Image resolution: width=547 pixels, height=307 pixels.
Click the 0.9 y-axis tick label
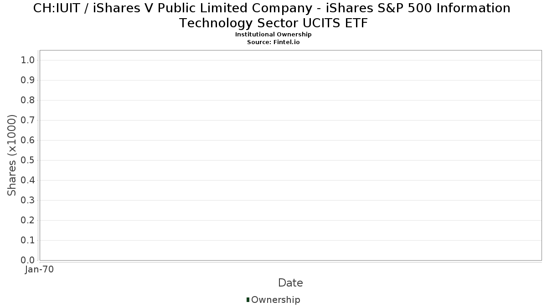pos(28,81)
